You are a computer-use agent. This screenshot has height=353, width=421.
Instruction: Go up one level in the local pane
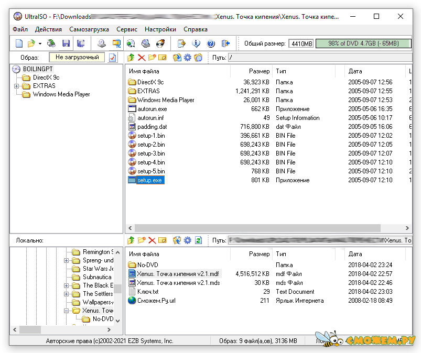(131, 240)
